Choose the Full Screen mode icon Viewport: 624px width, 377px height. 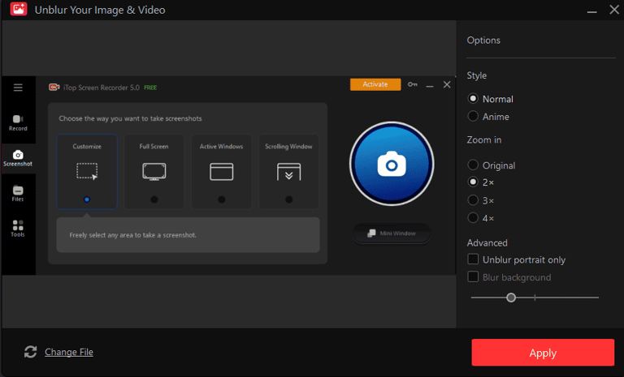[154, 172]
